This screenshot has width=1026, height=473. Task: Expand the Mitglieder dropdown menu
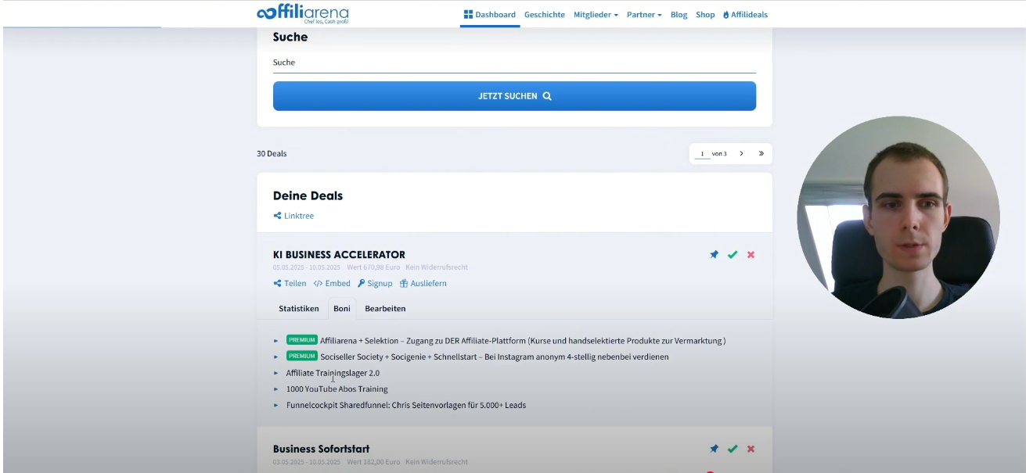pos(596,14)
